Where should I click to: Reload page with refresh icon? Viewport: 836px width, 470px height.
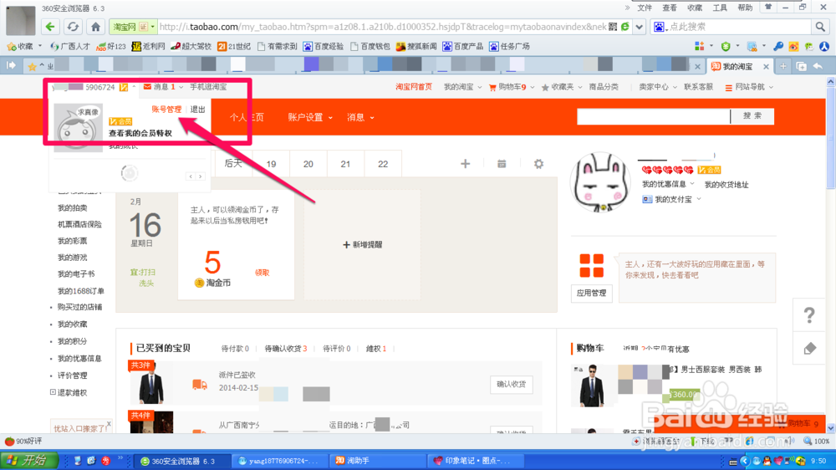coord(73,27)
